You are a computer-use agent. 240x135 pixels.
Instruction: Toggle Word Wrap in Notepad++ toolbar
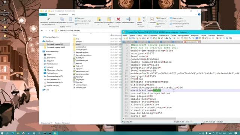coord(190,38)
